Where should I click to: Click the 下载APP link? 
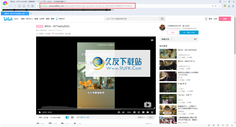point(60,19)
